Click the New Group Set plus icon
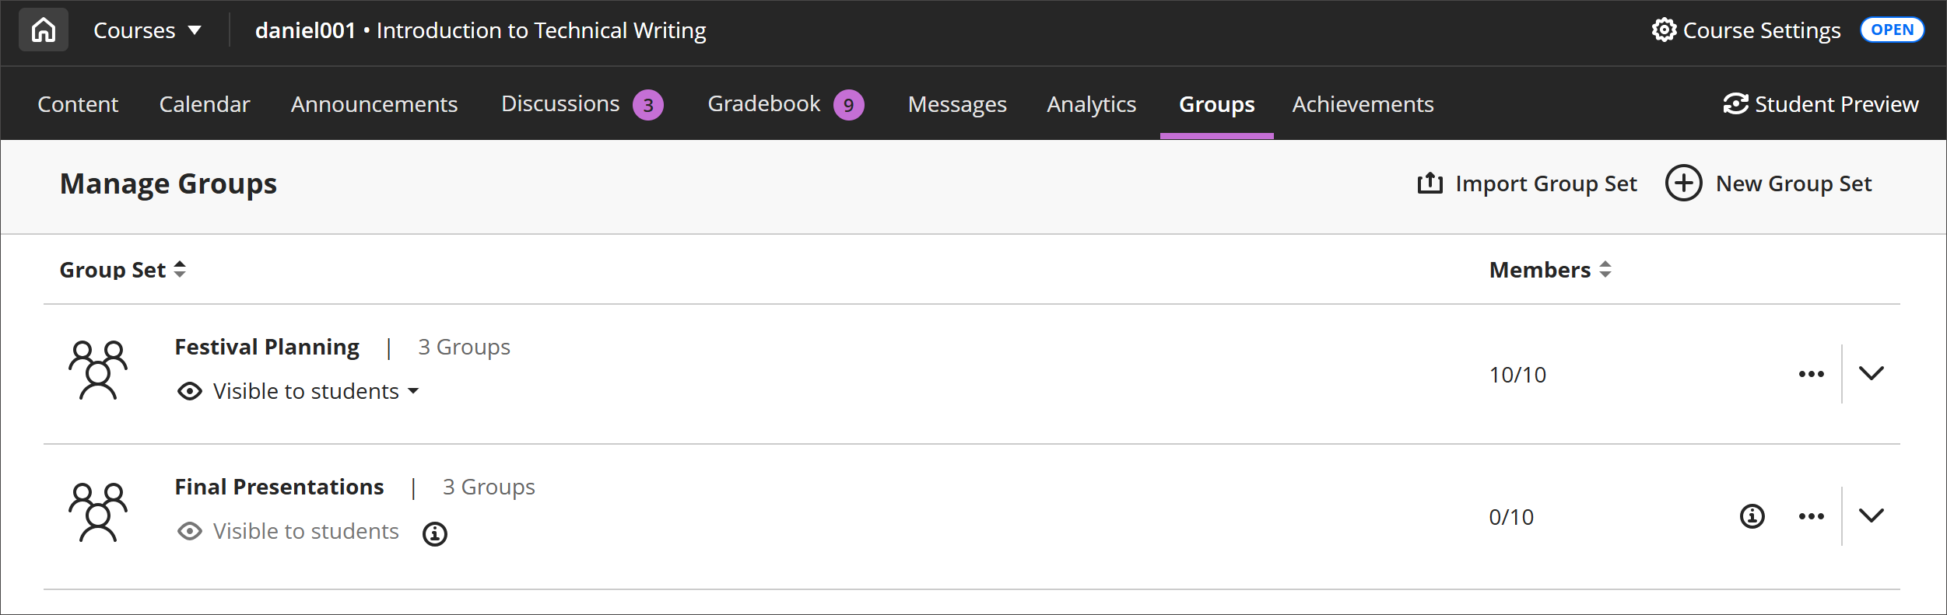This screenshot has width=1947, height=615. 1683,183
